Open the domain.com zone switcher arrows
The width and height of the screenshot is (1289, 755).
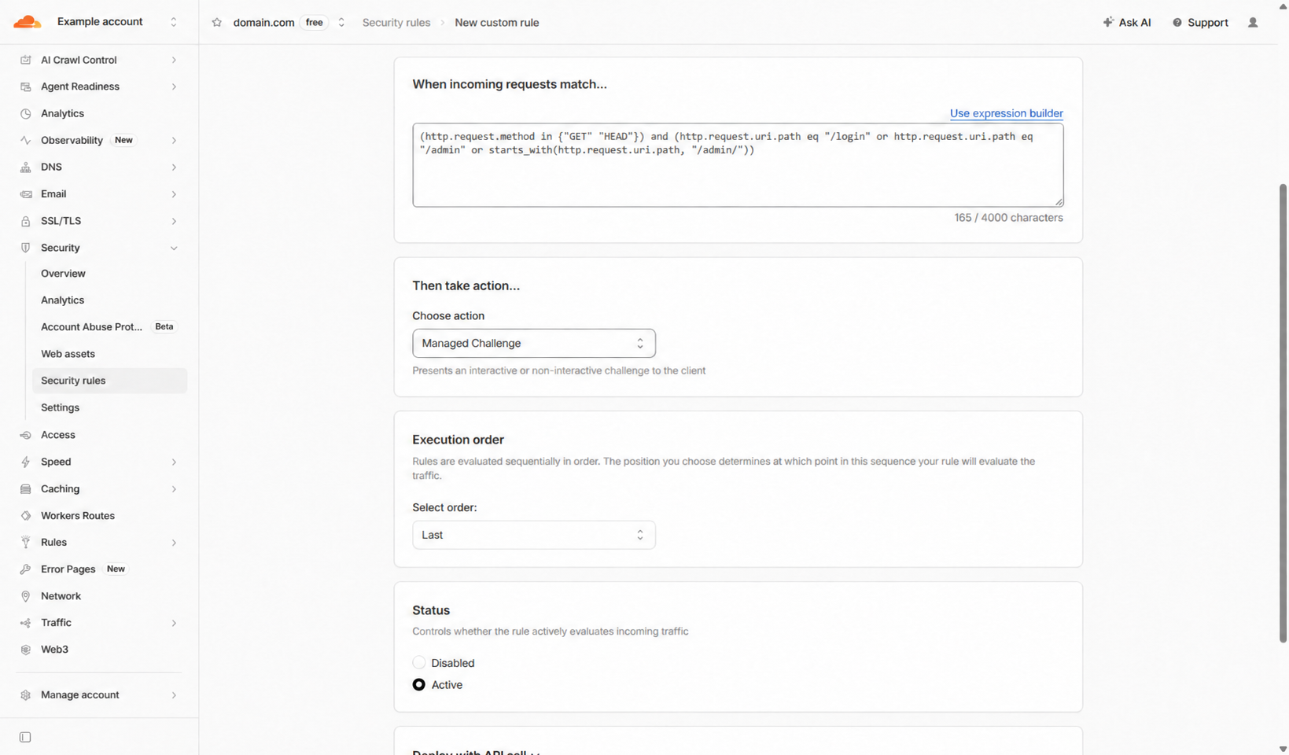341,23
